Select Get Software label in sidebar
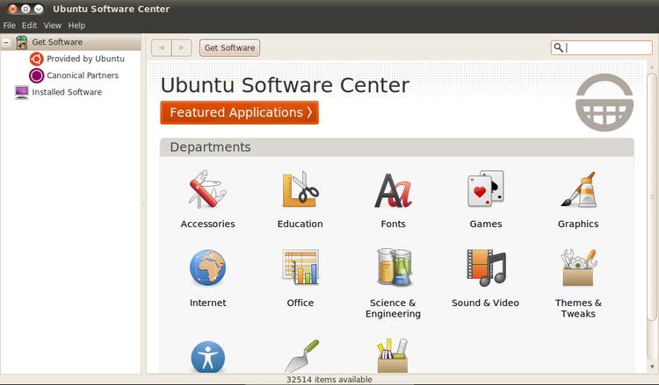Viewport: 659px width, 385px height. coord(58,42)
